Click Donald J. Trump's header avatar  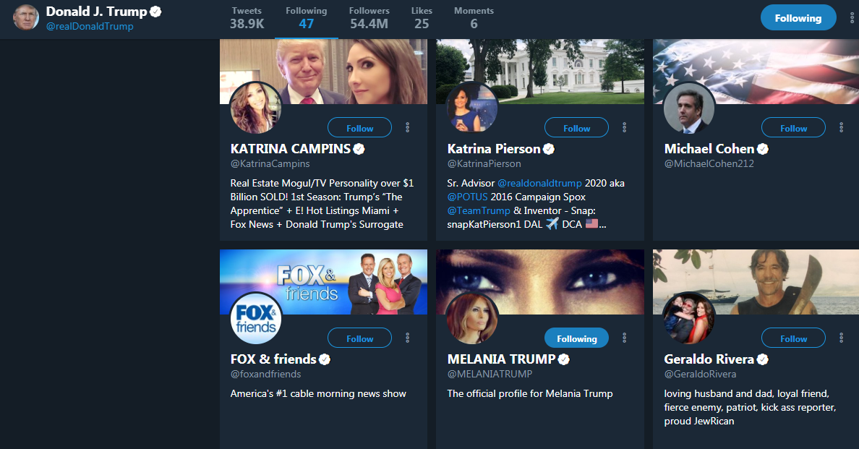click(x=26, y=17)
